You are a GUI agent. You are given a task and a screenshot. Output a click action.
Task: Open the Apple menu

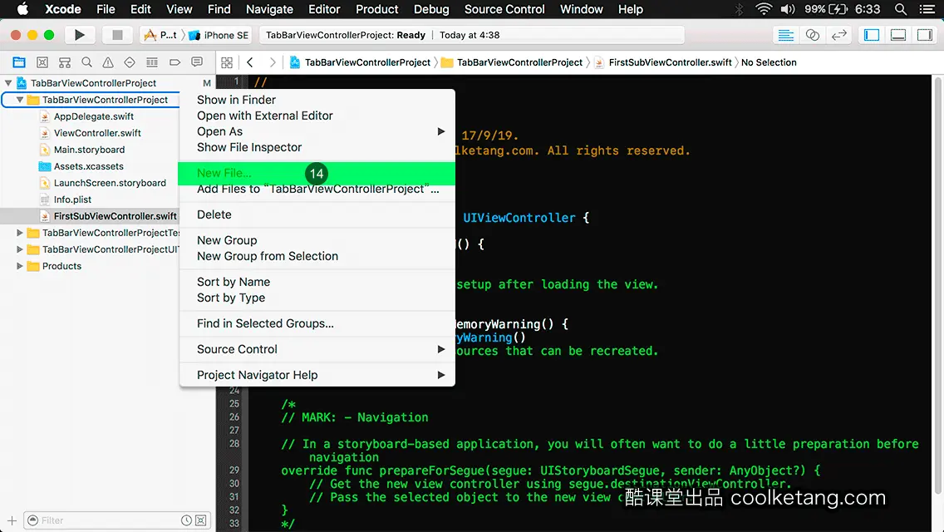click(x=22, y=9)
